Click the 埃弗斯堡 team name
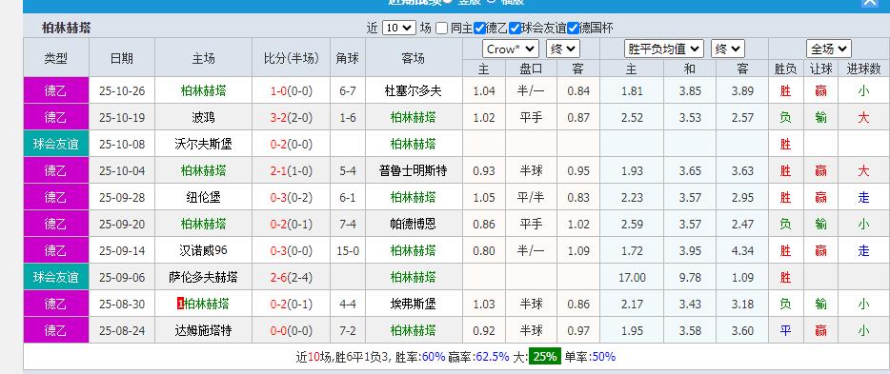Image resolution: width=890 pixels, height=374 pixels. pos(414,304)
